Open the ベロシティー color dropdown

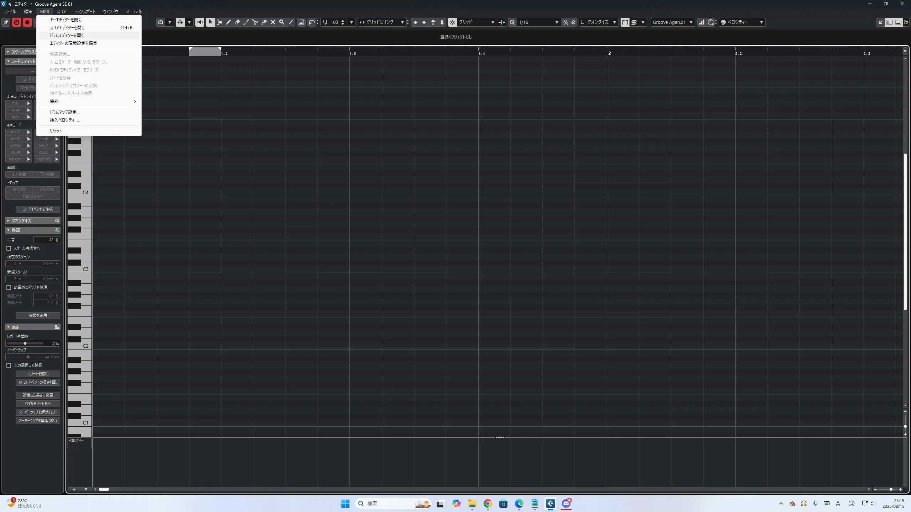[761, 22]
